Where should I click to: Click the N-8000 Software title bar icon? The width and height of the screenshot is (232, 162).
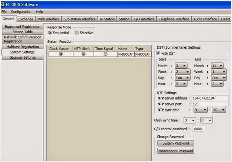click(x=2, y=4)
